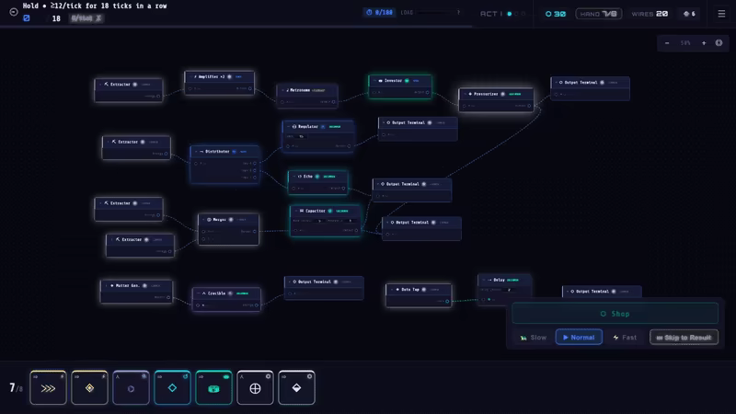Pick the yellow diamond card

[89, 387]
